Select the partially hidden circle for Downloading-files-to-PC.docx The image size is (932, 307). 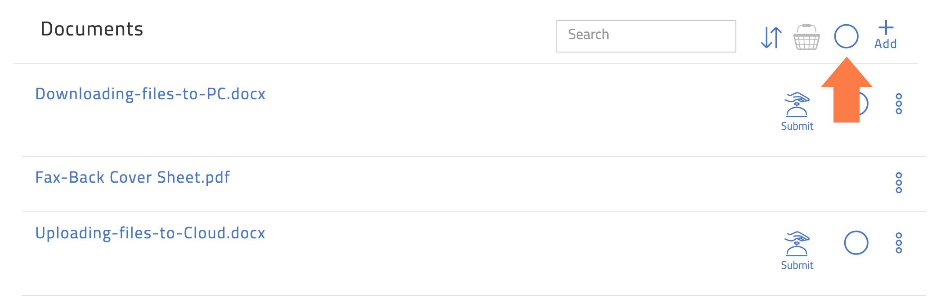pos(864,104)
